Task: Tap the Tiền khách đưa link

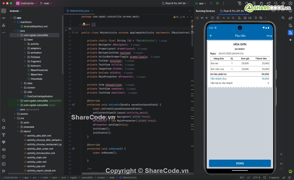Action: (x=218, y=79)
